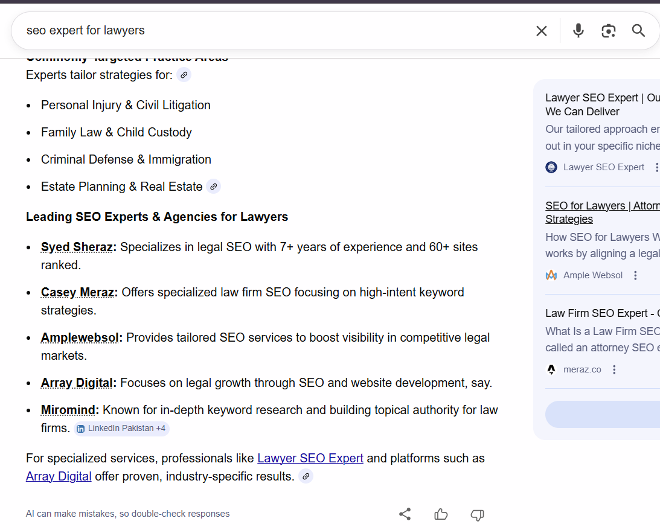Click the meraz.co site icon
The image size is (660, 530).
(551, 369)
